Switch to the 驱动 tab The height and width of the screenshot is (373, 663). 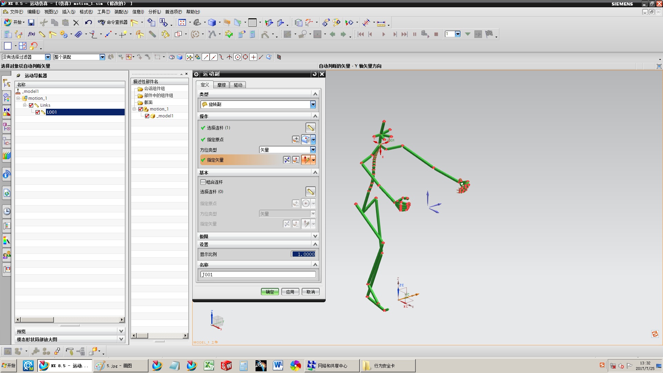pyautogui.click(x=238, y=85)
